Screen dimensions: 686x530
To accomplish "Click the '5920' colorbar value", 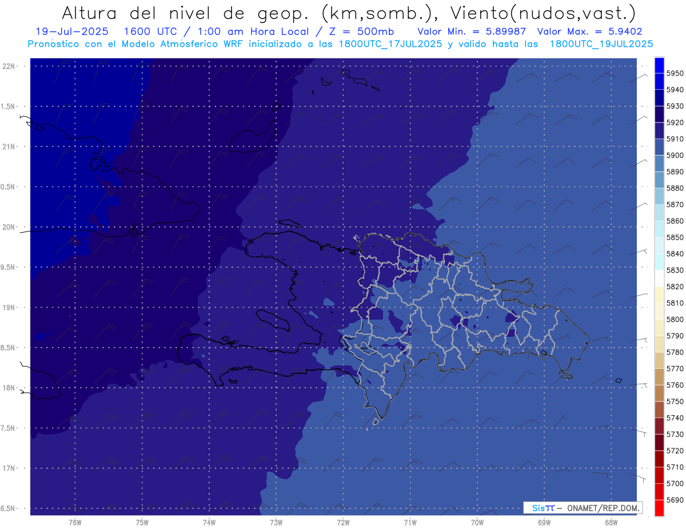I will point(675,122).
